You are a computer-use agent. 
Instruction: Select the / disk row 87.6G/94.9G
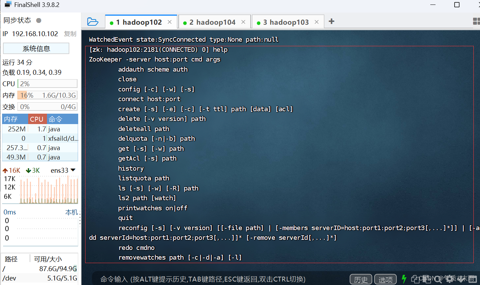[40, 269]
